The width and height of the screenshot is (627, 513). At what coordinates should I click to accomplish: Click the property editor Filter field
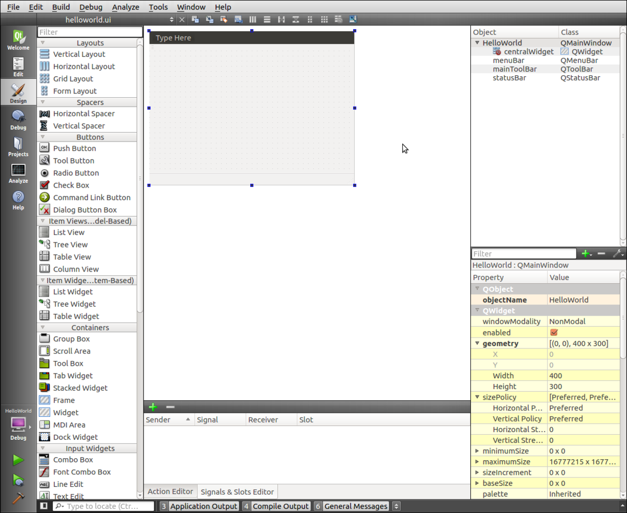point(522,253)
